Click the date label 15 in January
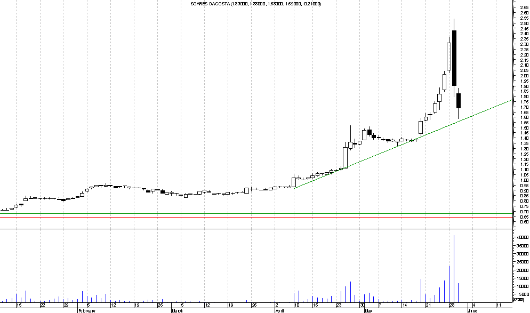The image size is (530, 313). [19, 305]
